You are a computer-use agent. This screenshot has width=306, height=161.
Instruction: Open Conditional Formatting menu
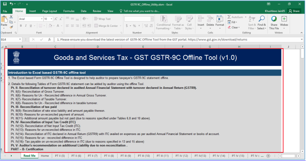[164, 23]
